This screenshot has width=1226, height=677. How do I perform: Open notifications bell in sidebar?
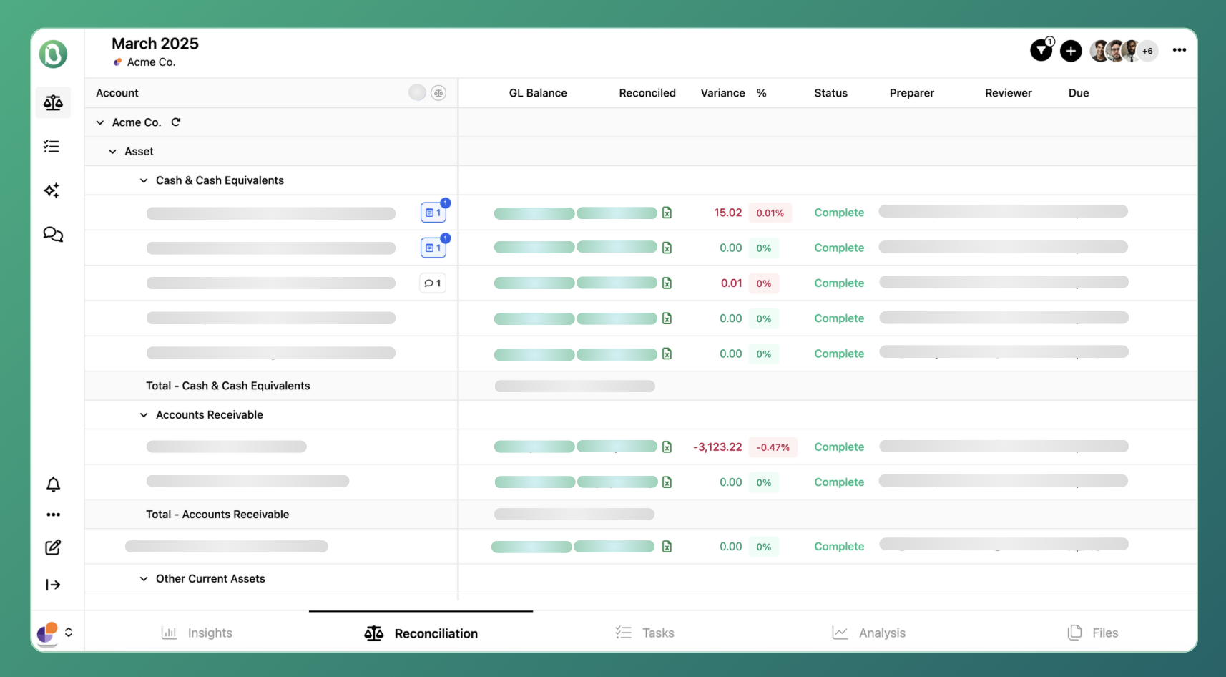[53, 484]
